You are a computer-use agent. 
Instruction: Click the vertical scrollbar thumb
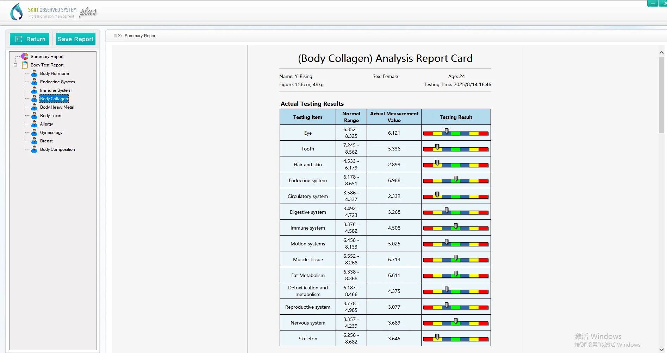[x=661, y=95]
